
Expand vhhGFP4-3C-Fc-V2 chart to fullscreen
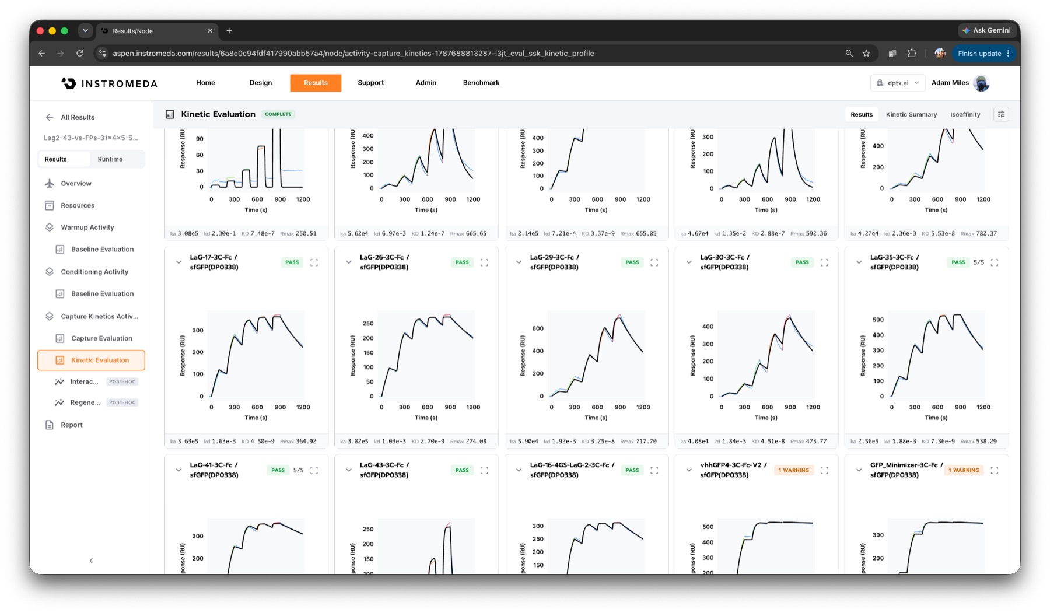click(x=824, y=470)
